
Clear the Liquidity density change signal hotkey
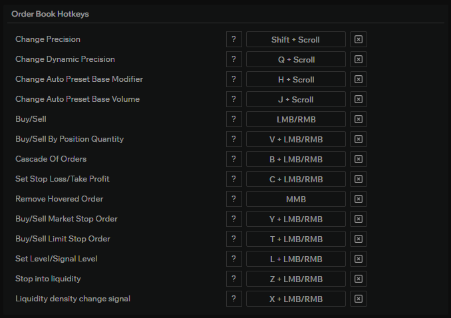pyautogui.click(x=359, y=299)
